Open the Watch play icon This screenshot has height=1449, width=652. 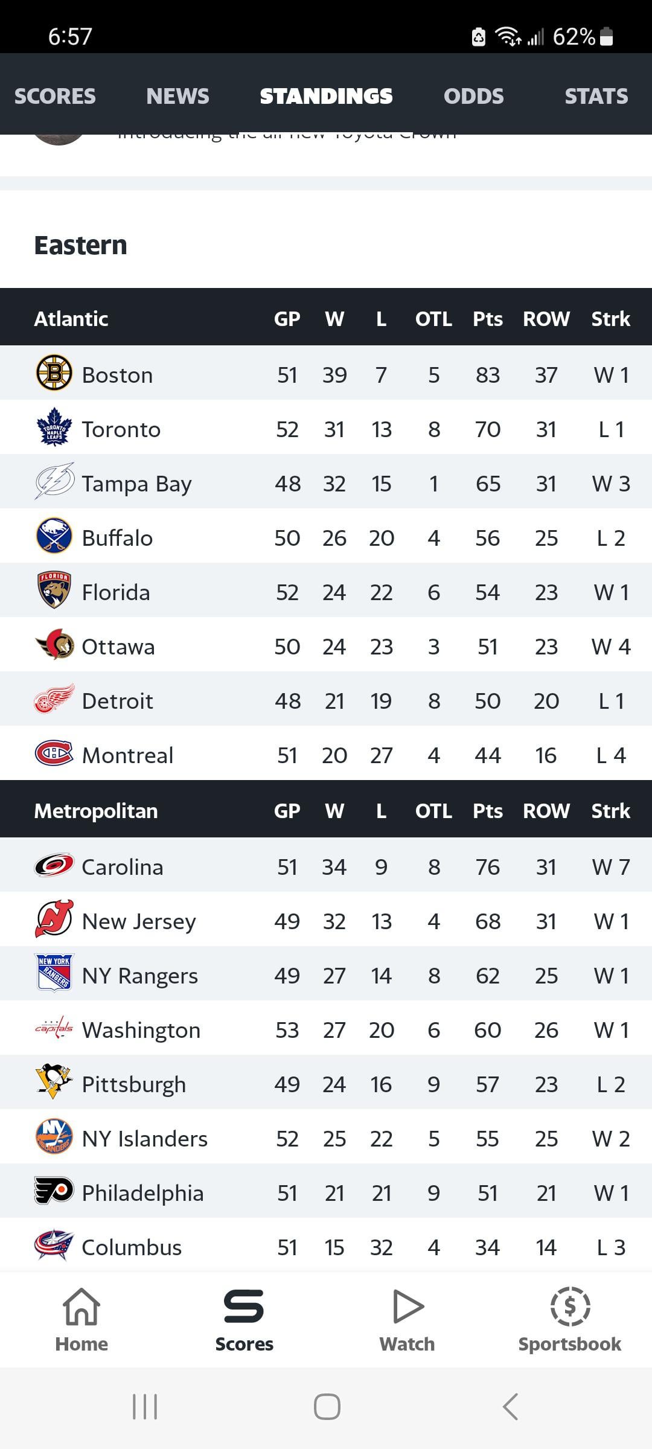point(407,1307)
